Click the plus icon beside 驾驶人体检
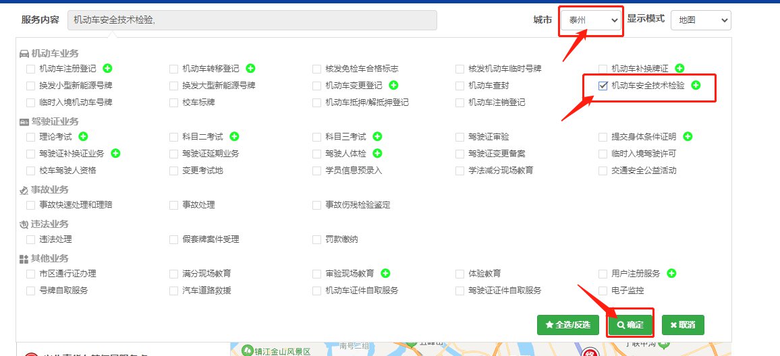 377,154
